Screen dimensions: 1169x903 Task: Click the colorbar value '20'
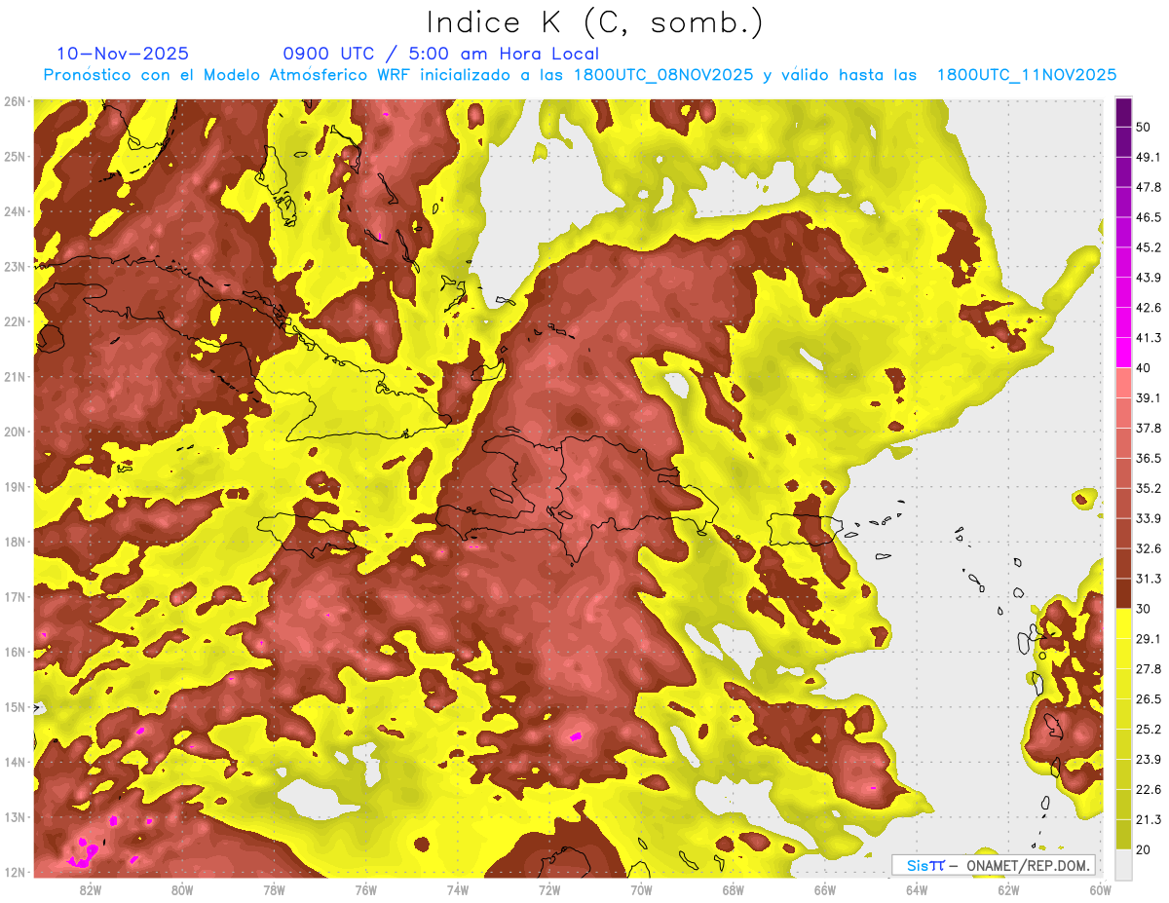pyautogui.click(x=1144, y=849)
